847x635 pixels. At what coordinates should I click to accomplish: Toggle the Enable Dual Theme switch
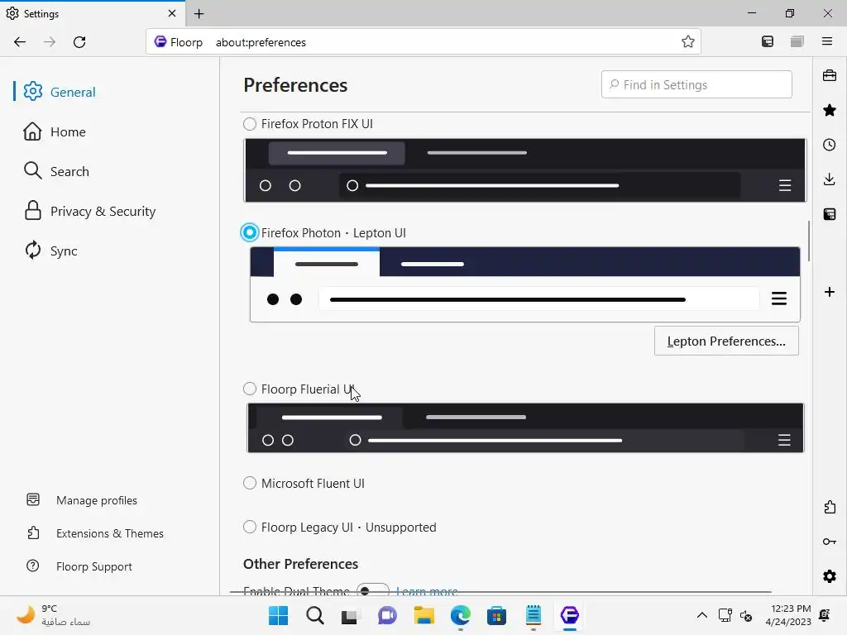tap(373, 590)
